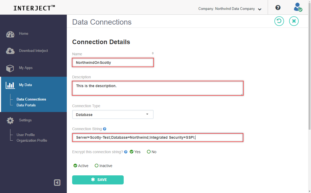Go to Data Portals in the sidebar
Image resolution: width=311 pixels, height=193 pixels.
[x=26, y=105]
